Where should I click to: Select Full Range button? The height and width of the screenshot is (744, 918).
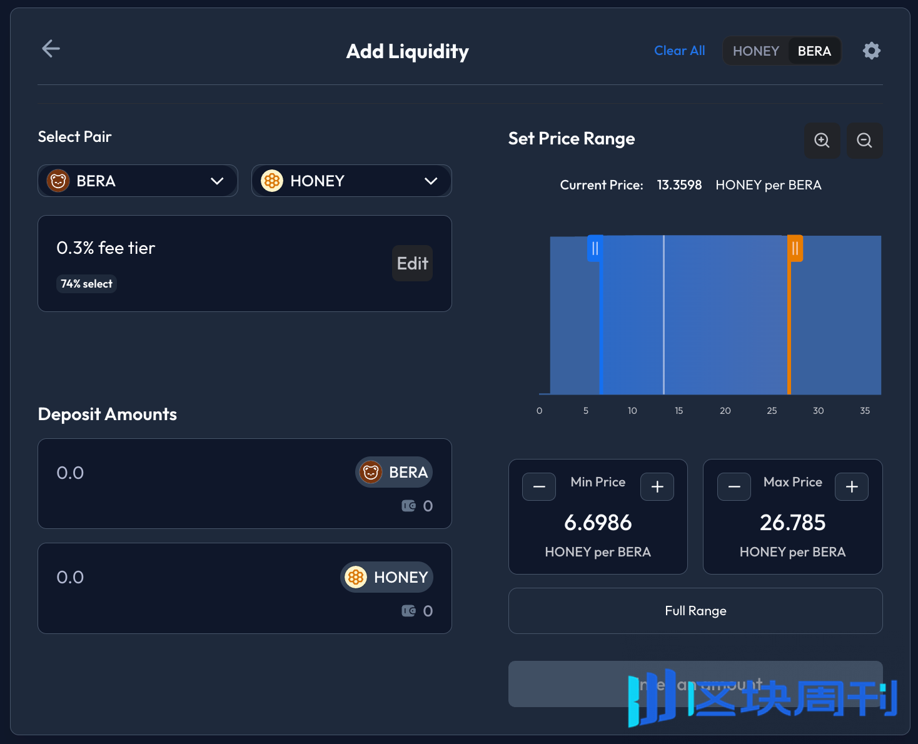pos(695,611)
